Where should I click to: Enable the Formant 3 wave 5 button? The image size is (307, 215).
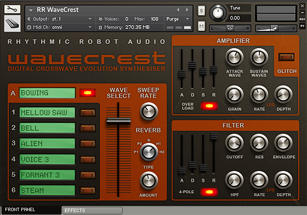click(87, 175)
